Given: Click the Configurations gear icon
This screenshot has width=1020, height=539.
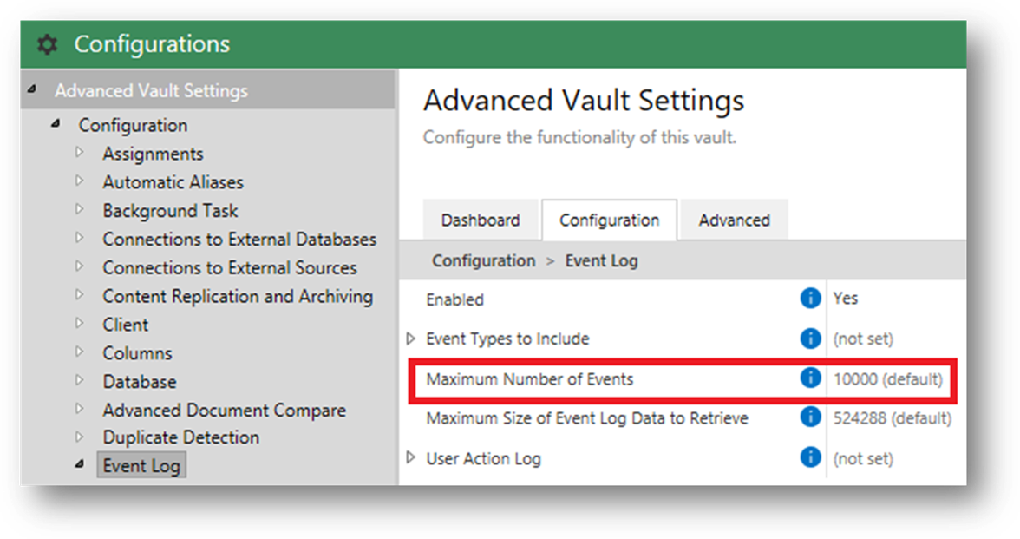Looking at the screenshot, I should (47, 44).
